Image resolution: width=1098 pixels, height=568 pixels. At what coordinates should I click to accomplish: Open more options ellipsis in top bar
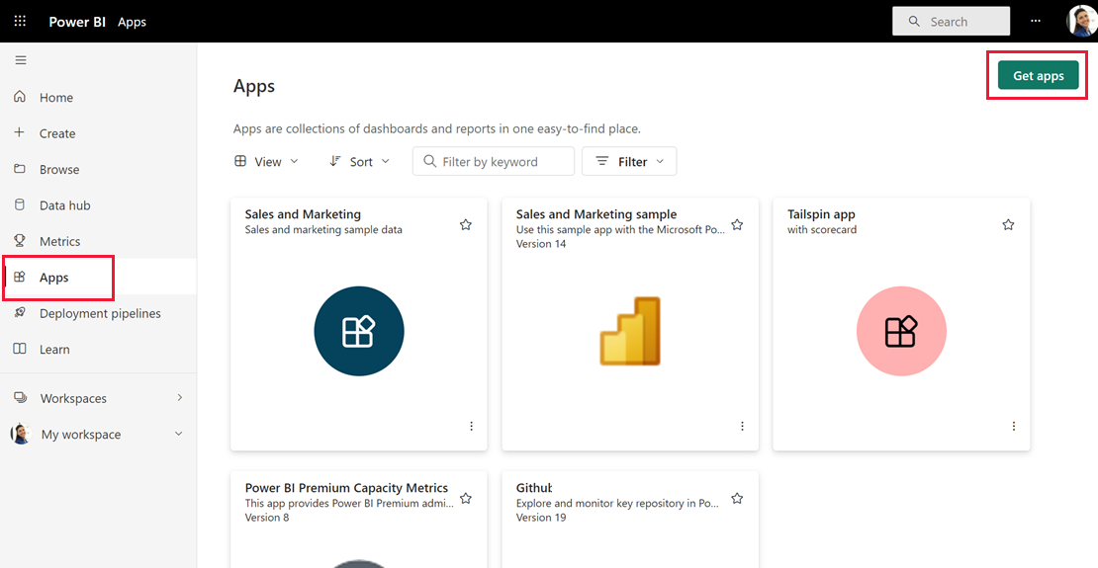tap(1036, 21)
